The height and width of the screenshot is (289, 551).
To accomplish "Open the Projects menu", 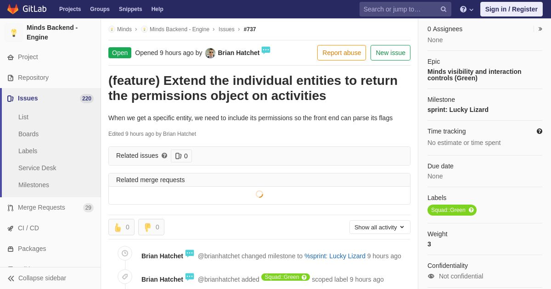I will (70, 9).
